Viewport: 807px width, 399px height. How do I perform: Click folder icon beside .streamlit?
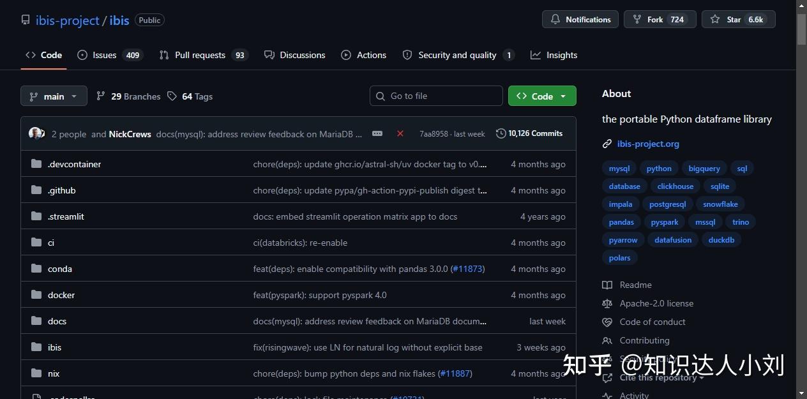click(x=36, y=216)
